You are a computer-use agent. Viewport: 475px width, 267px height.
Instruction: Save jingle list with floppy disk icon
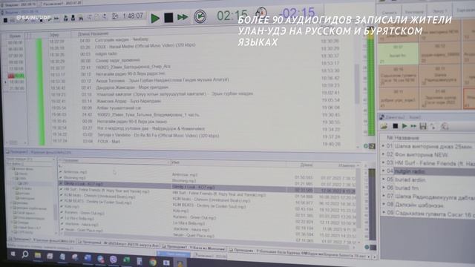click(423, 126)
